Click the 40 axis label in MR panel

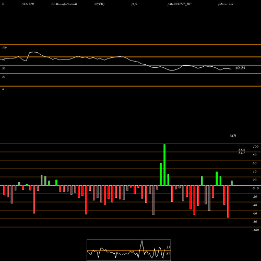255,172
